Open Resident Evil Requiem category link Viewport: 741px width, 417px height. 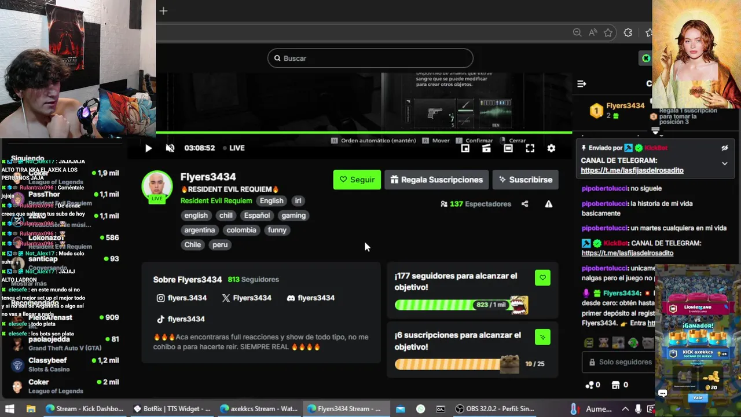[x=216, y=201]
